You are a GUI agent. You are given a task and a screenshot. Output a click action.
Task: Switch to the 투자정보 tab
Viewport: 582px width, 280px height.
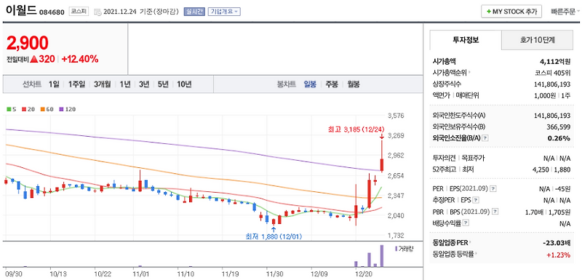466,40
